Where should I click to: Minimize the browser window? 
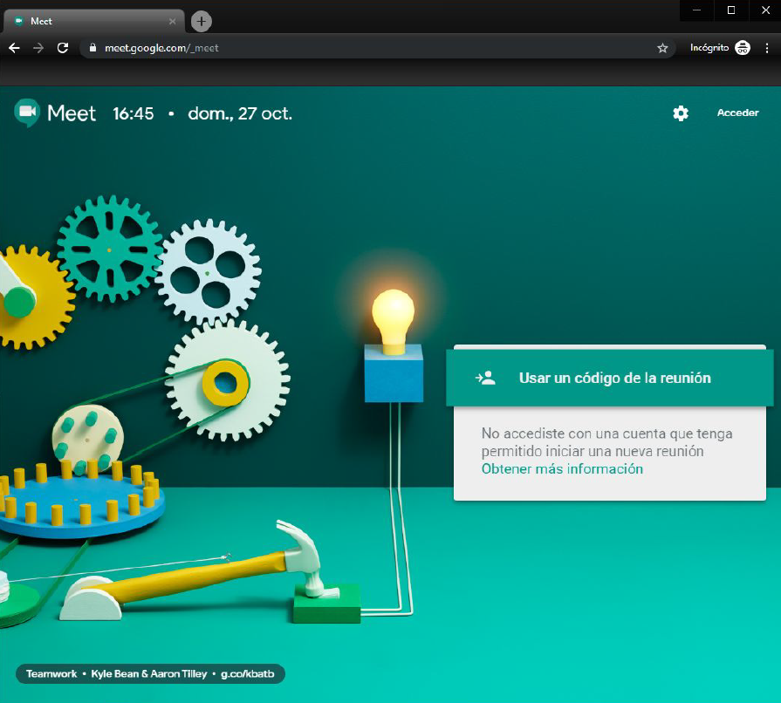[x=697, y=10]
